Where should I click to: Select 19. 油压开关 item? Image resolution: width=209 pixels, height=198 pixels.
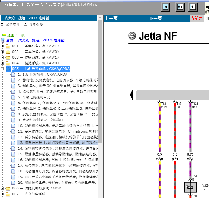click(x=58, y=177)
